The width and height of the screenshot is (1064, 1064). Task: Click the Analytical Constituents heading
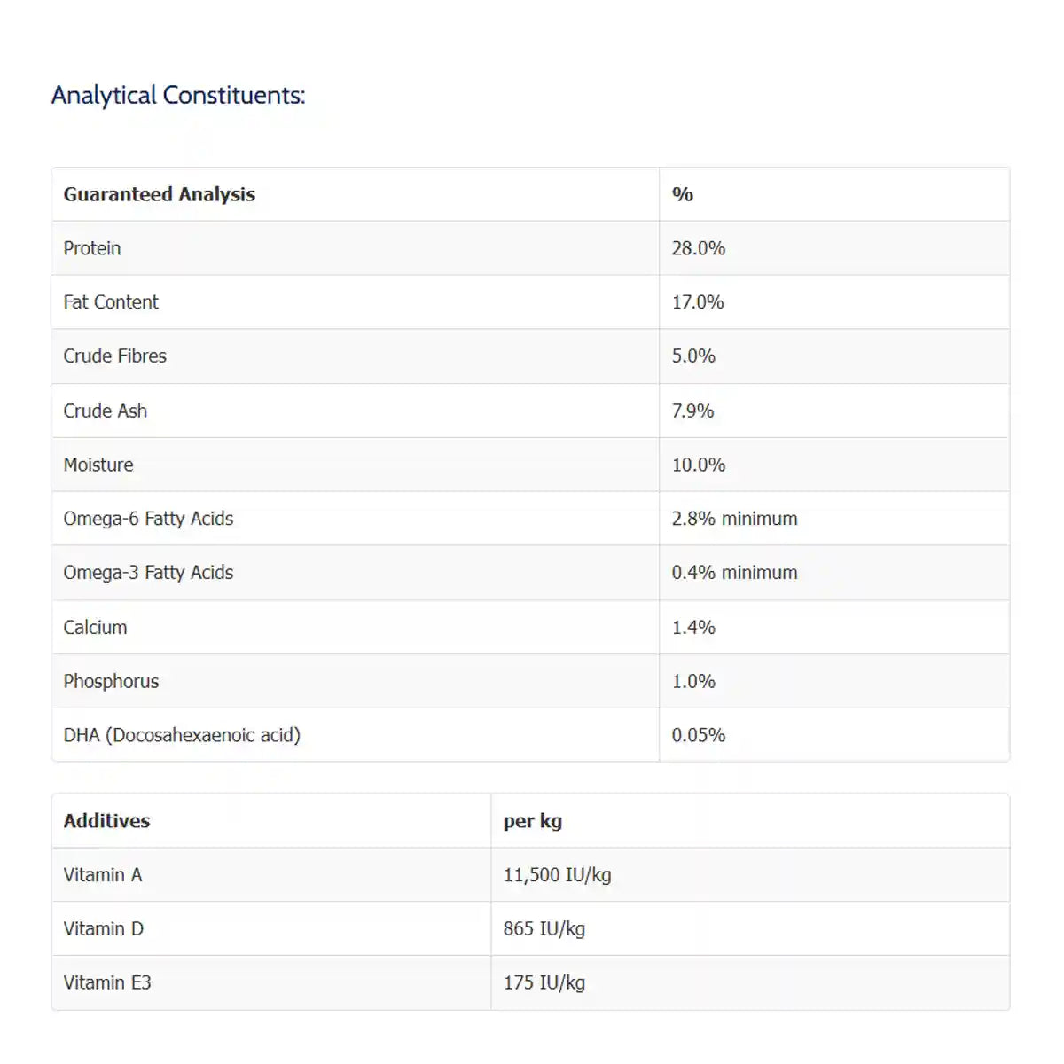pos(178,95)
